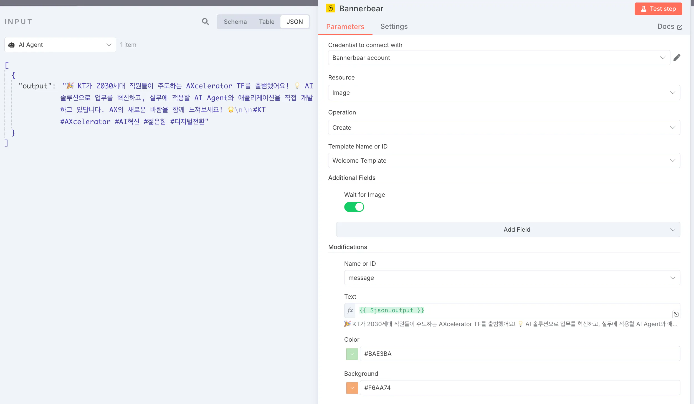Open the external Docs link icon
The width and height of the screenshot is (694, 404).
[680, 27]
